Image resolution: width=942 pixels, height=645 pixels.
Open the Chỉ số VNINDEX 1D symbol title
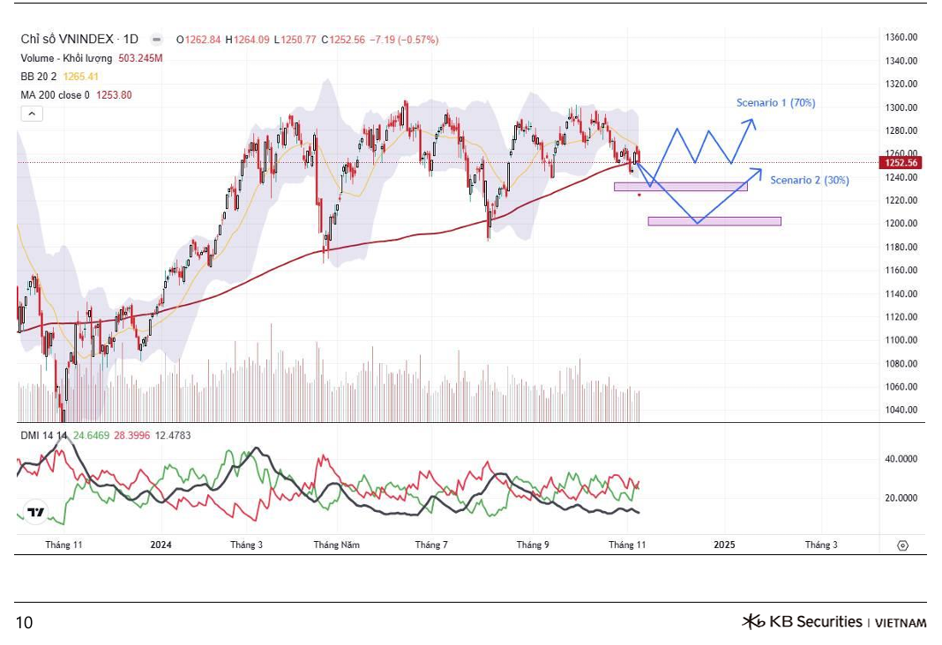pyautogui.click(x=79, y=40)
